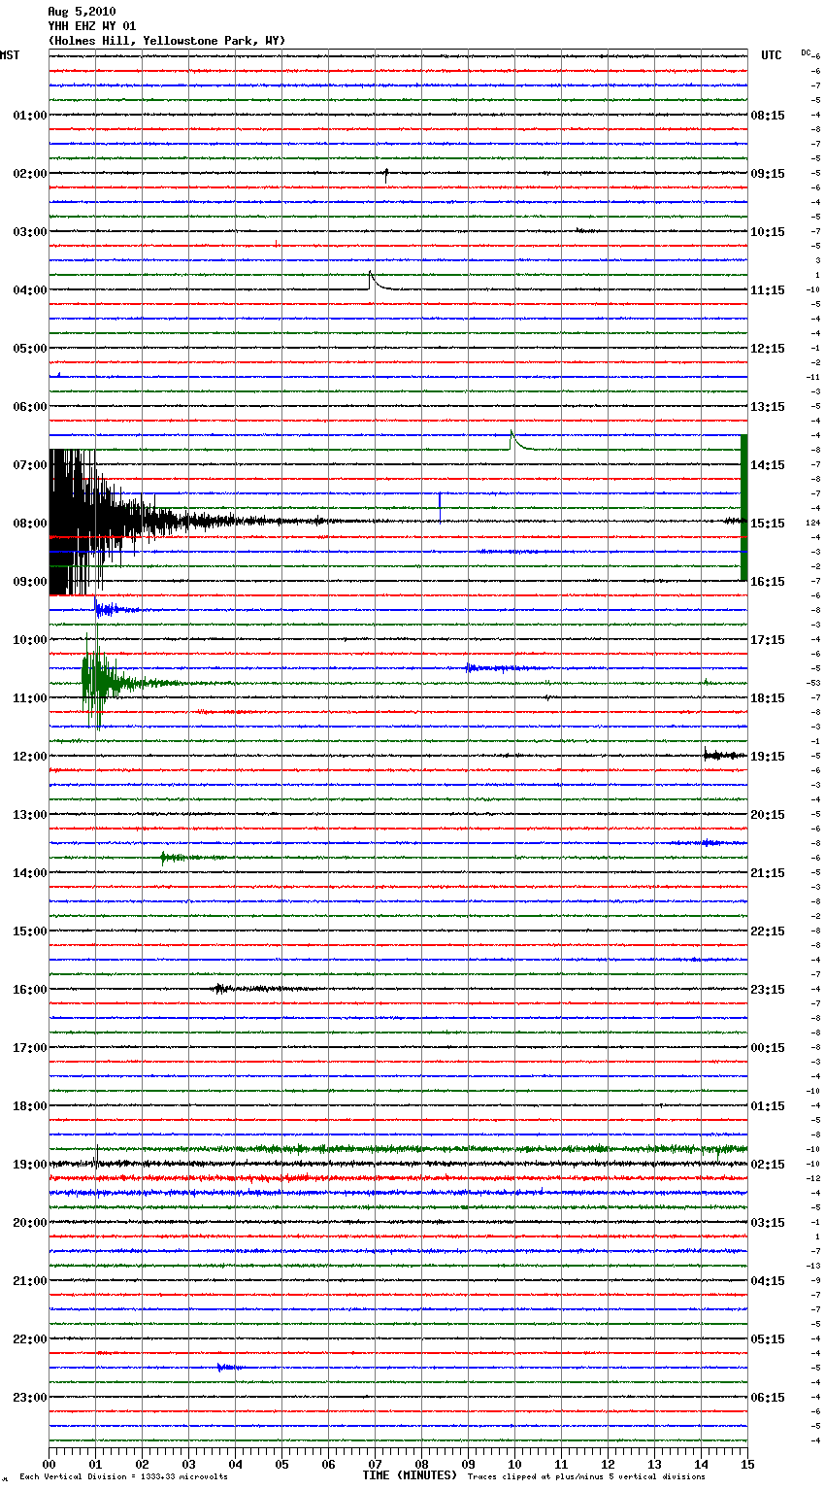
Task: Select station code text "YHH EHZ WY 01"
Action: tap(92, 26)
